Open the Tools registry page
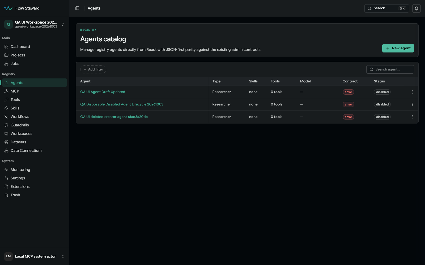 35,100
